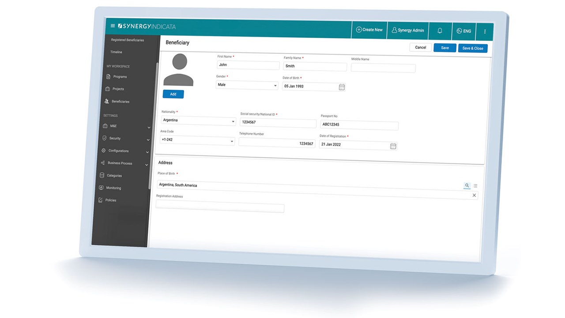Viewport: 565px width, 318px height.
Task: Open Registered Beneficiaries in sidebar
Action: 128,40
